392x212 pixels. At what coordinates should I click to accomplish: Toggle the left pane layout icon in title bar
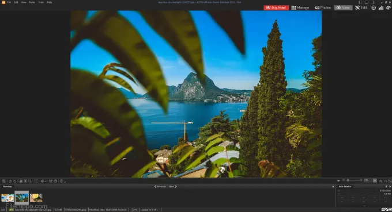tap(360, 2)
